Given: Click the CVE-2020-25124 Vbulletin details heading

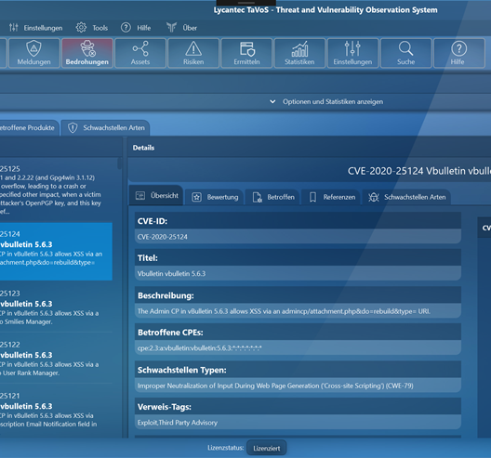Looking at the screenshot, I should [419, 171].
